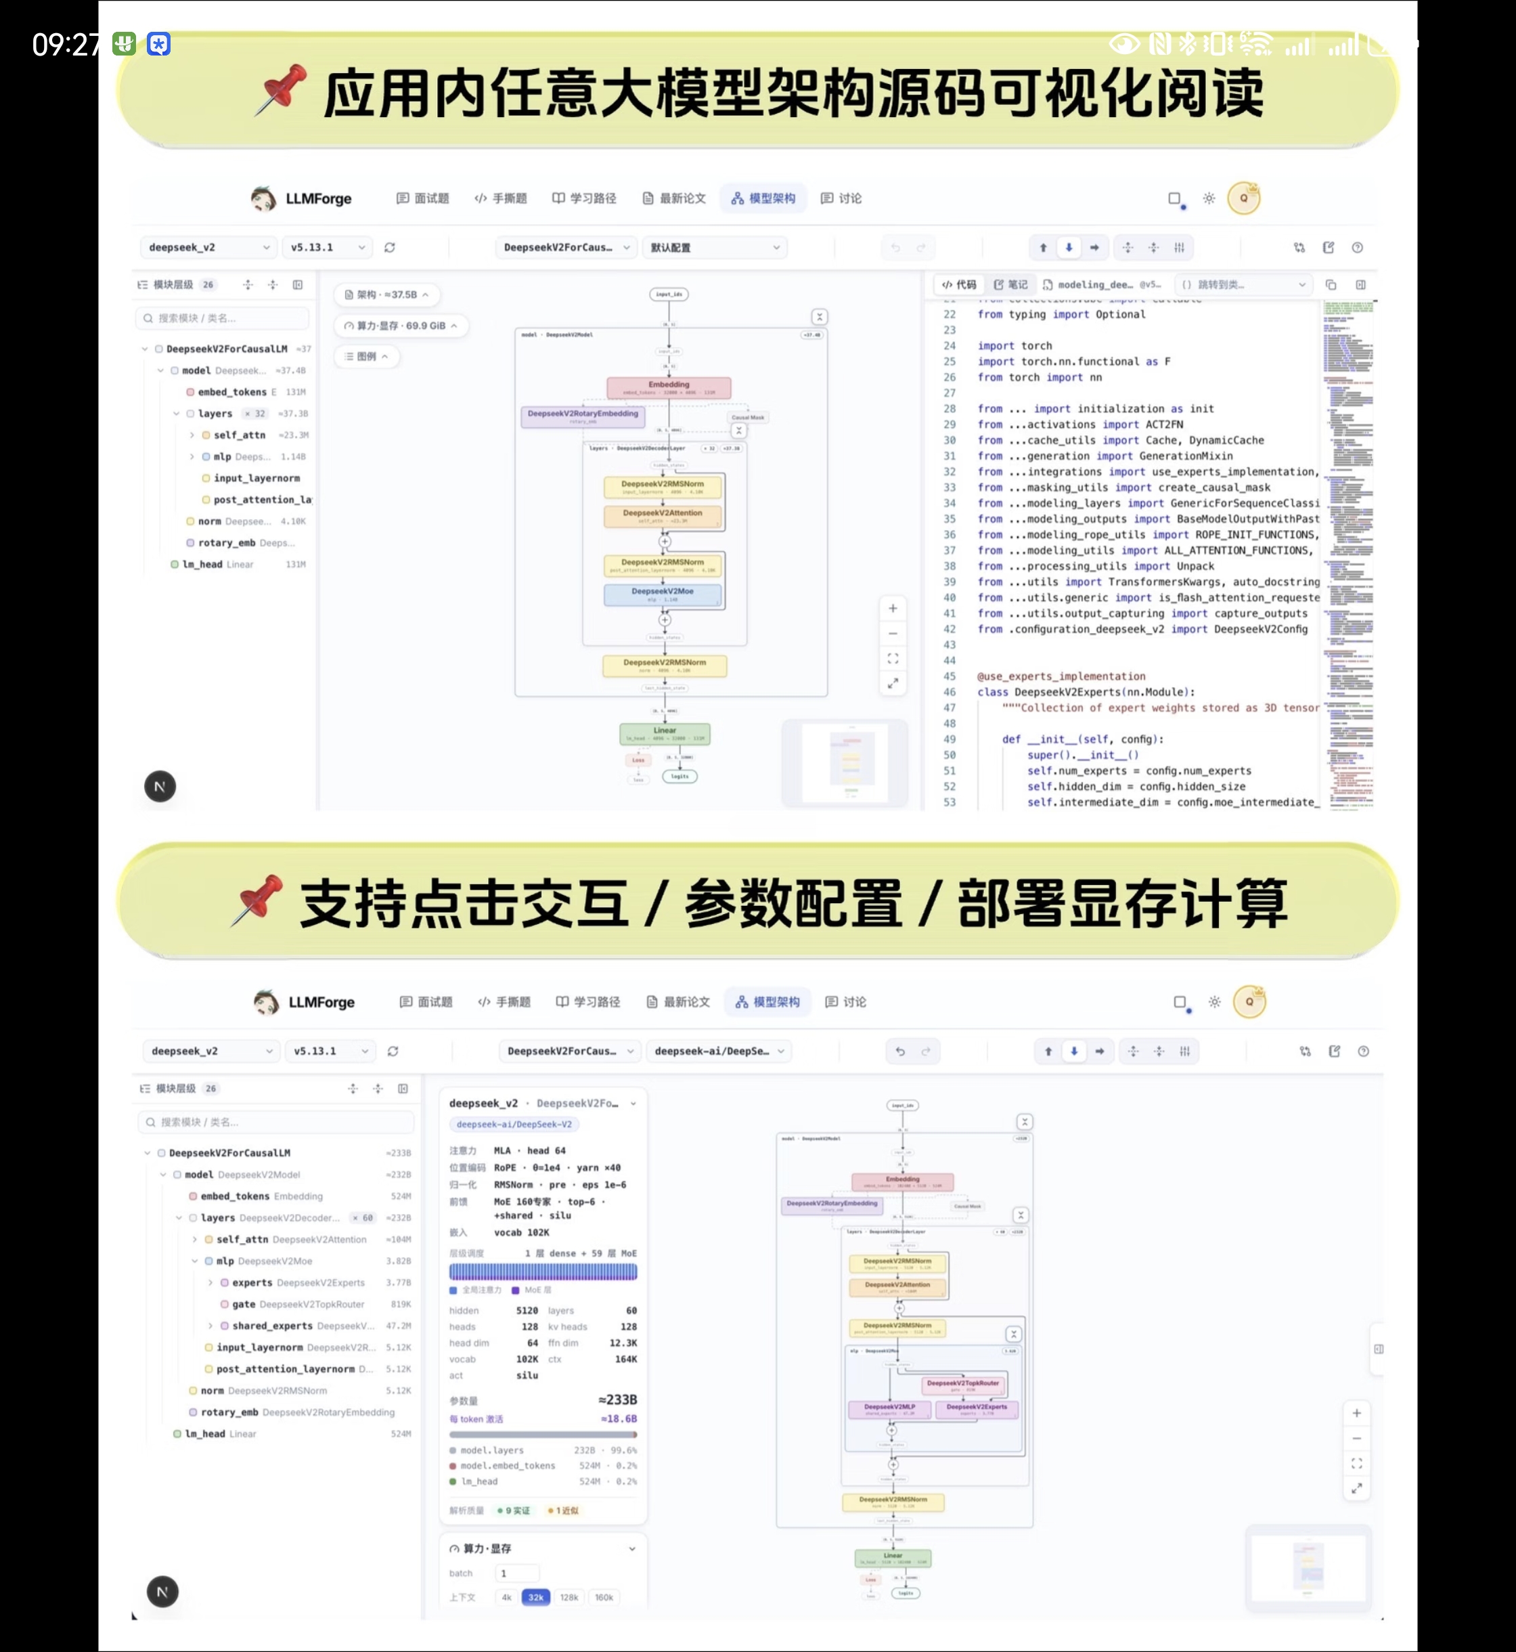Toggle the sun theme icon in the top screenshot
The height and width of the screenshot is (1652, 1516).
[1209, 198]
